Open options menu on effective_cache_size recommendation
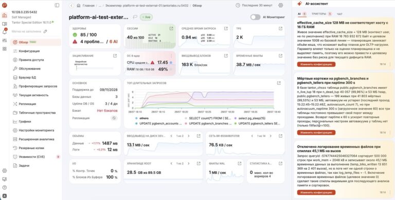The image size is (395, 200). tap(390, 64)
